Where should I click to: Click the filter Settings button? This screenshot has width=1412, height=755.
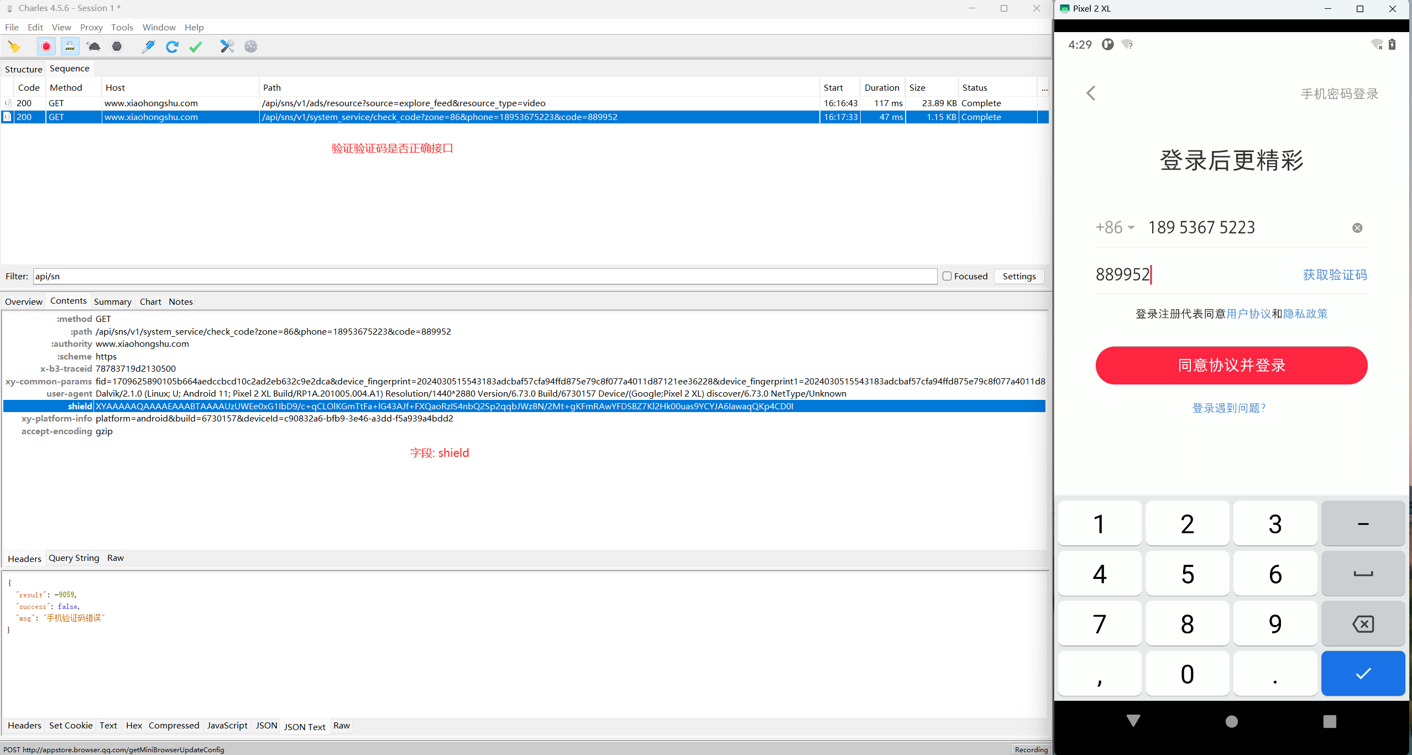(1019, 276)
